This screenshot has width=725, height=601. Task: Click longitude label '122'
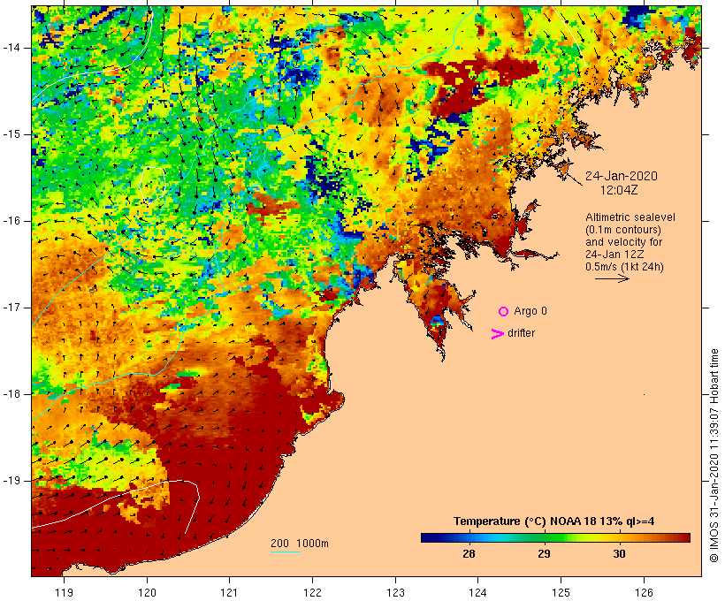point(313,592)
